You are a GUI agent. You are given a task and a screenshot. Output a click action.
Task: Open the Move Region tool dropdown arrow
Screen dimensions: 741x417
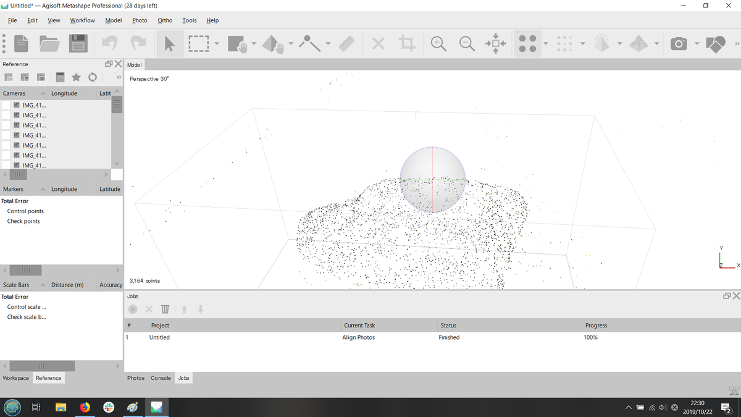tap(253, 43)
